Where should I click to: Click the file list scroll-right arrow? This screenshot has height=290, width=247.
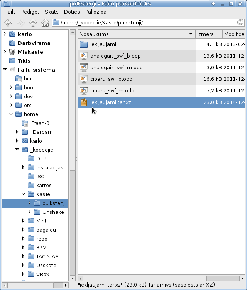coord(242,278)
